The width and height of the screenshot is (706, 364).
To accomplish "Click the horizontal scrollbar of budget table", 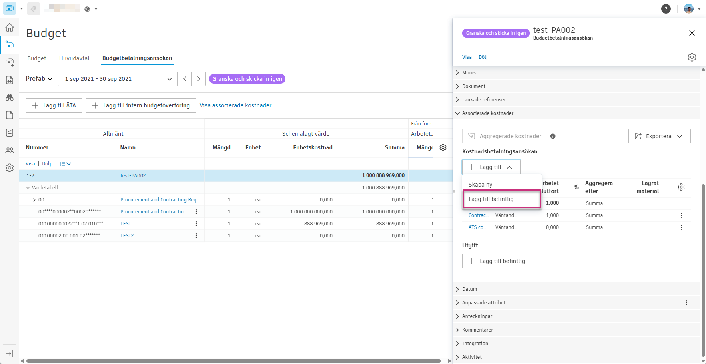I will pos(233,361).
